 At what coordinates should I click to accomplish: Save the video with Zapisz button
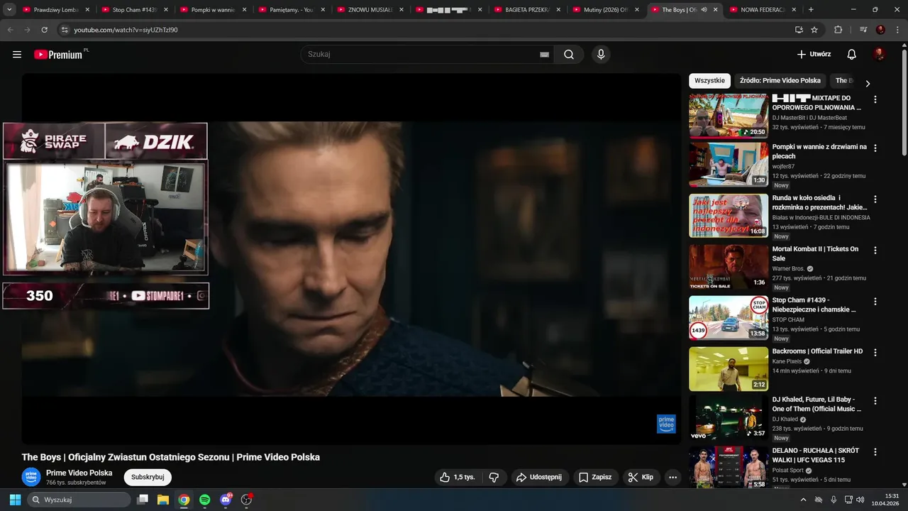pyautogui.click(x=594, y=477)
